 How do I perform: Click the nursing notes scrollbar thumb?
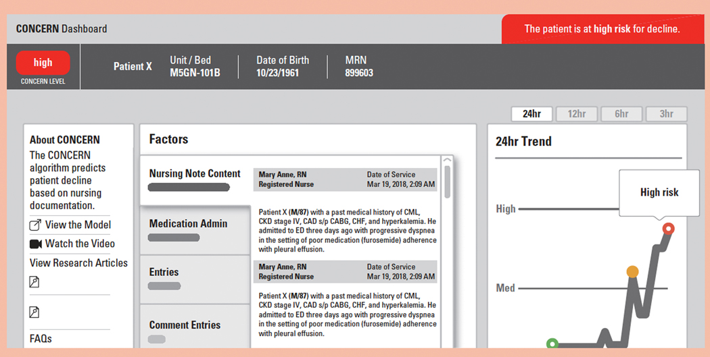(x=448, y=182)
